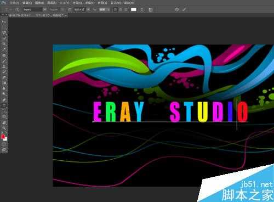Toggle the text orientation
Viewport: 274px width, 202px height.
[18, 9]
